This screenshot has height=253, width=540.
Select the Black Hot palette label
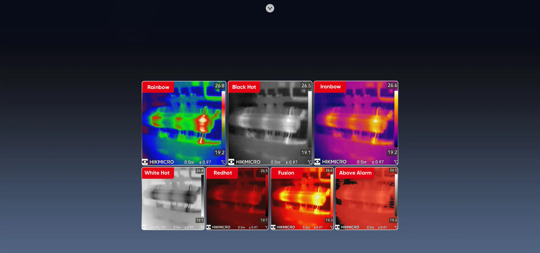(x=244, y=87)
